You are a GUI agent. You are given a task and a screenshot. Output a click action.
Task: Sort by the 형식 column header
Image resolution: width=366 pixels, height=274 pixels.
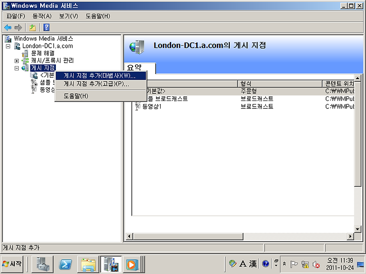tap(280, 83)
